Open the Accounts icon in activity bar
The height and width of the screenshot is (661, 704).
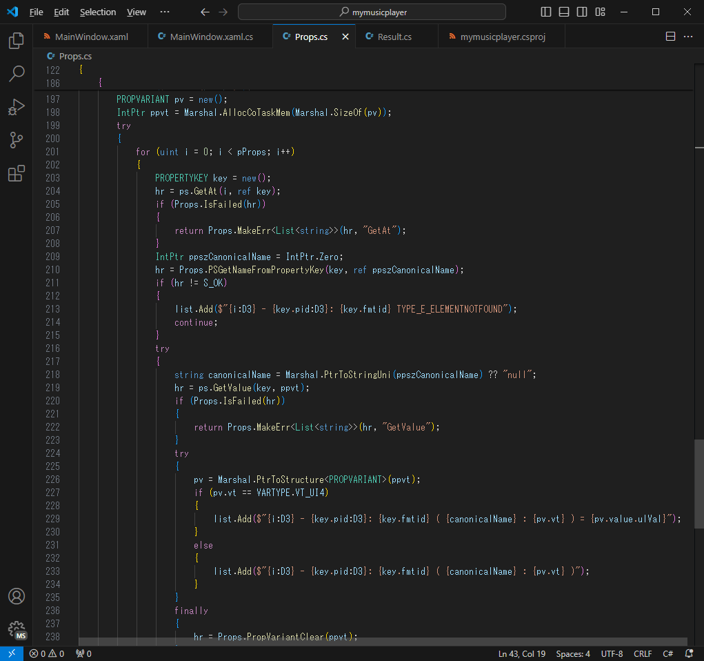click(17, 596)
